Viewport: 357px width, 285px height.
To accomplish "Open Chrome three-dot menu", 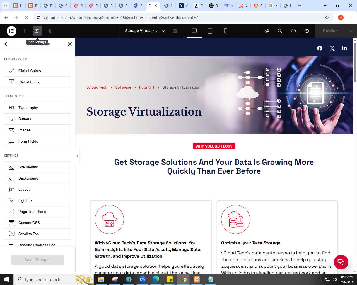I will click(x=351, y=18).
